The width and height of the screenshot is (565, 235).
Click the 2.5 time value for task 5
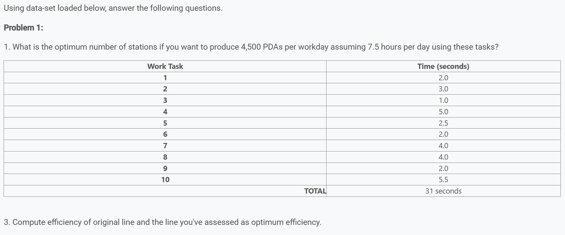click(443, 123)
